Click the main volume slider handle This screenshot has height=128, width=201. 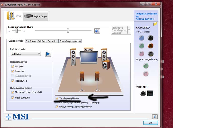pyautogui.click(x=68, y=31)
